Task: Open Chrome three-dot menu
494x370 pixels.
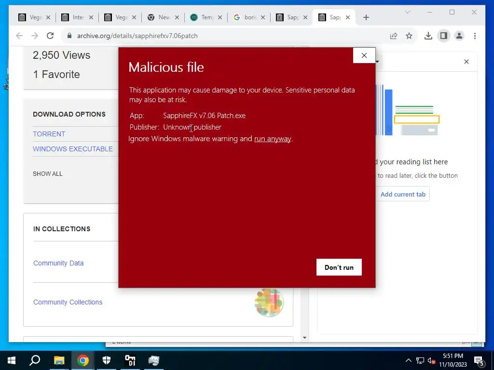Action: pos(475,36)
